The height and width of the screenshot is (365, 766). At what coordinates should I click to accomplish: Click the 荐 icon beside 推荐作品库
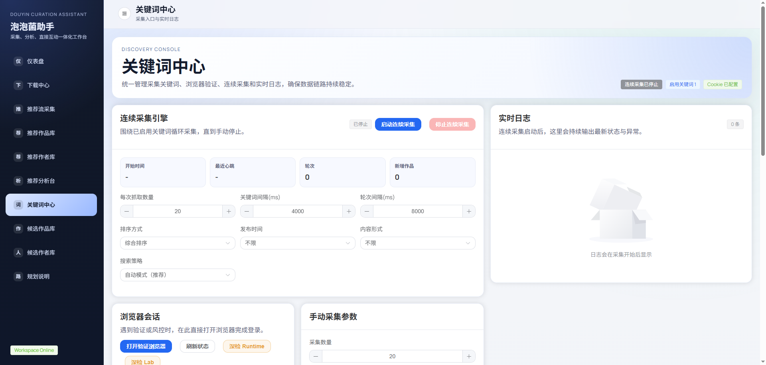[x=18, y=133]
